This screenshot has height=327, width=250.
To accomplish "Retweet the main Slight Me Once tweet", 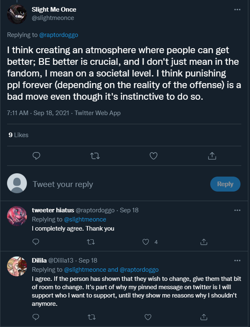I will click(95, 156).
